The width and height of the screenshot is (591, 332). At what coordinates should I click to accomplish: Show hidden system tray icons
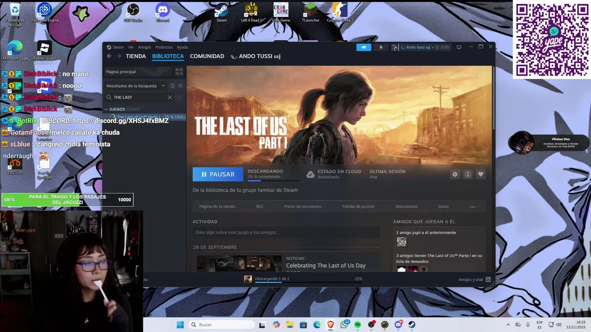(508, 325)
